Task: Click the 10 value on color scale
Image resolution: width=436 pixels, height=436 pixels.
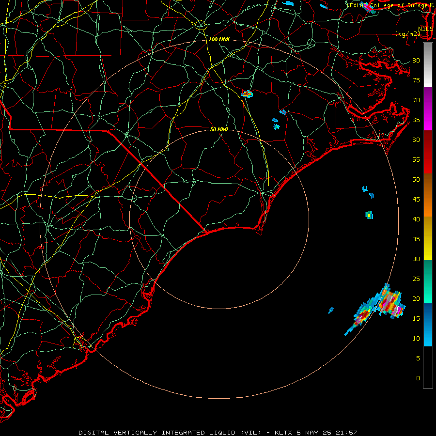Action: pyautogui.click(x=416, y=339)
